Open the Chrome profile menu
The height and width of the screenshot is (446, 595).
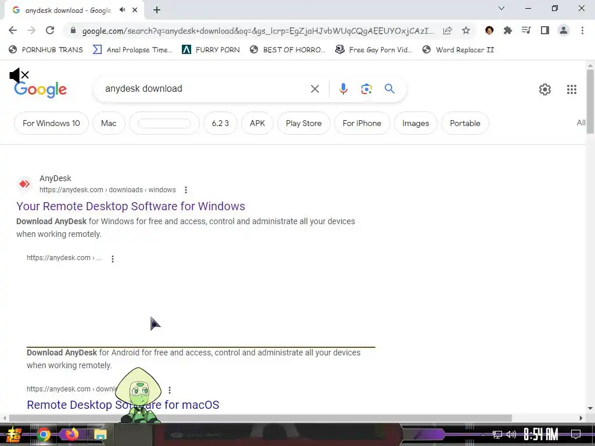pyautogui.click(x=564, y=30)
